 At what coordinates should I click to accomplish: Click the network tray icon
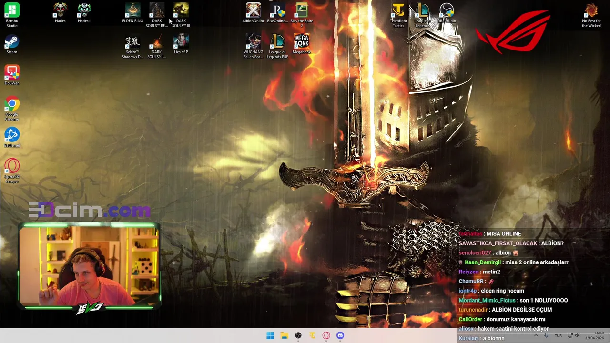coord(570,336)
